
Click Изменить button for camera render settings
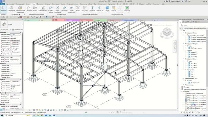tap(15, 81)
